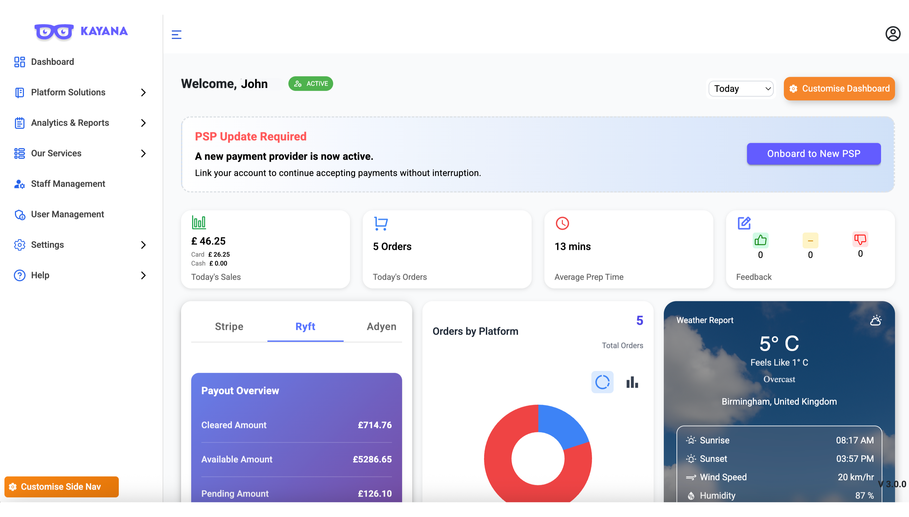The image size is (909, 517).
Task: Click the Customise Side Nav button
Action: click(61, 487)
